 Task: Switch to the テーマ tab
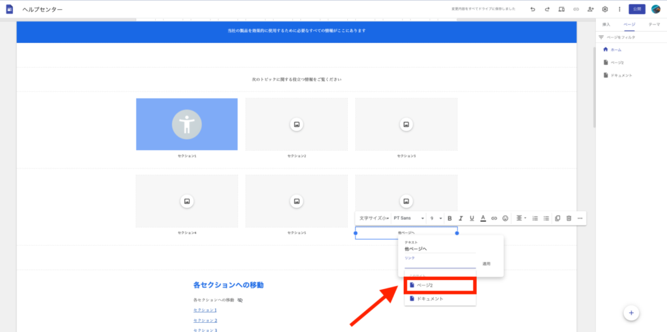[x=654, y=25]
